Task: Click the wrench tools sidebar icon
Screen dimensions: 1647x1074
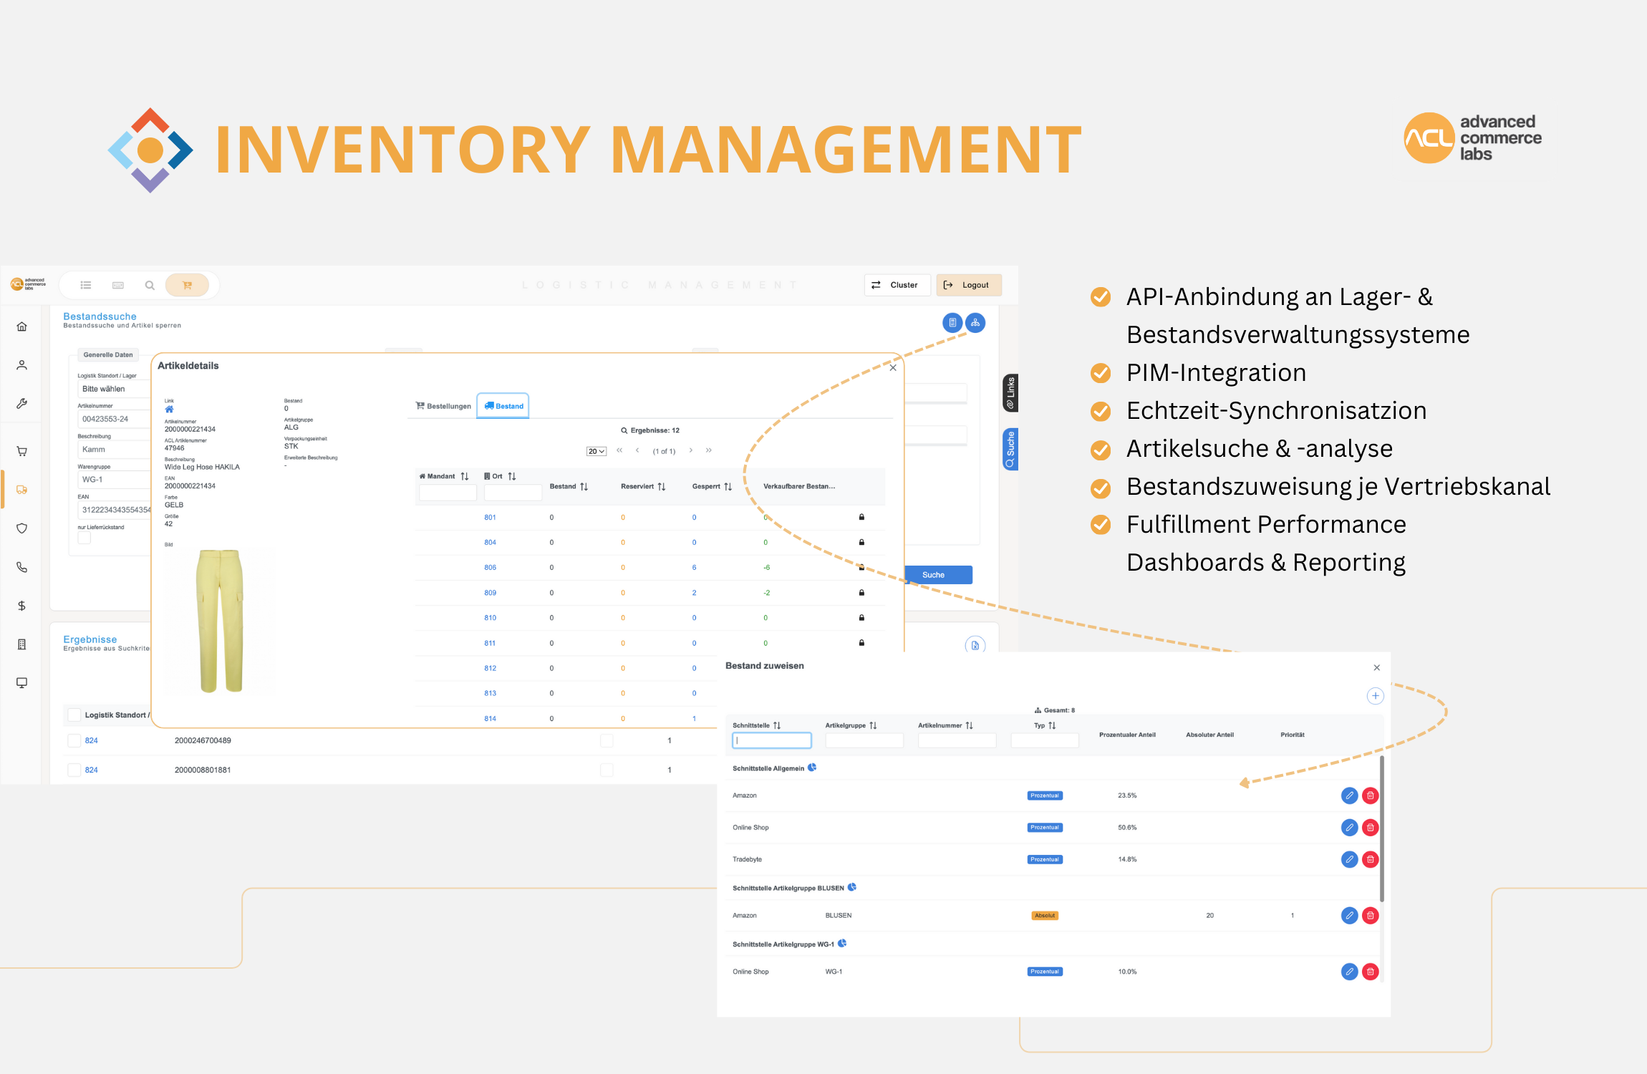Action: click(22, 404)
